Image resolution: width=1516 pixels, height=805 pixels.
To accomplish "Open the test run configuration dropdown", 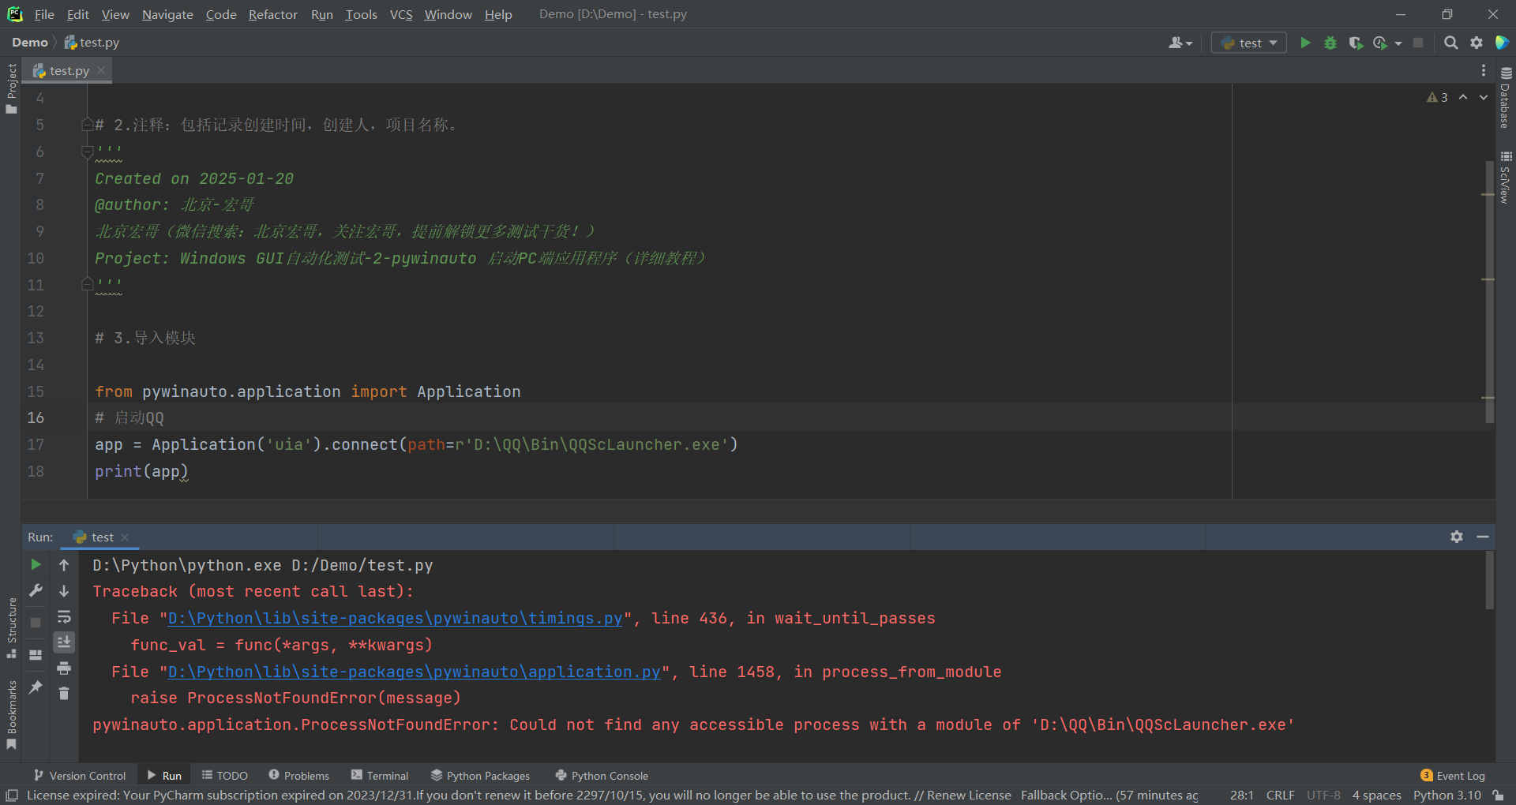I will 1249,43.
